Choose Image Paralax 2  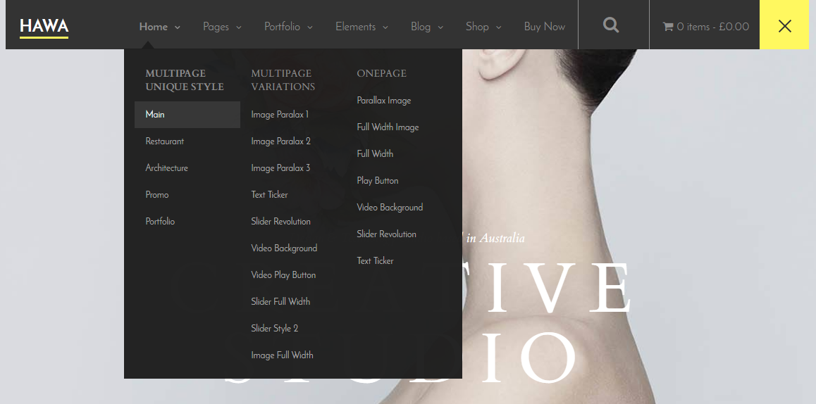[280, 141]
